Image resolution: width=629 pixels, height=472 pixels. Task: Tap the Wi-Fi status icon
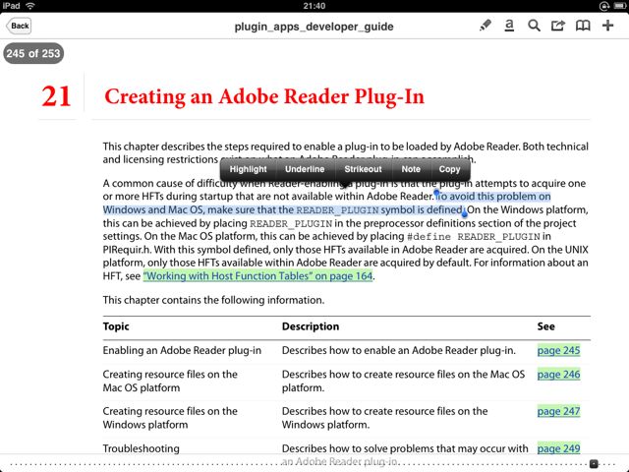point(30,6)
